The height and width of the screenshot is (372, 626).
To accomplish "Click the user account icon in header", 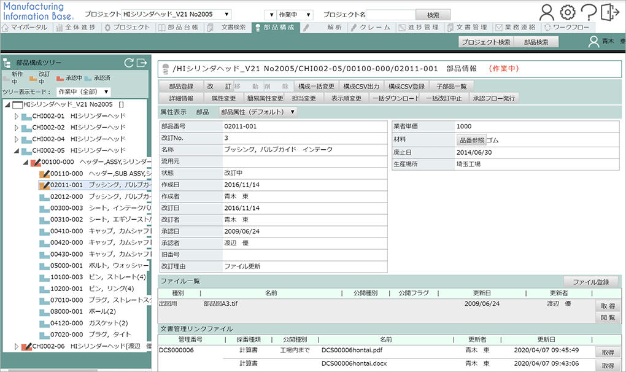I will click(546, 12).
